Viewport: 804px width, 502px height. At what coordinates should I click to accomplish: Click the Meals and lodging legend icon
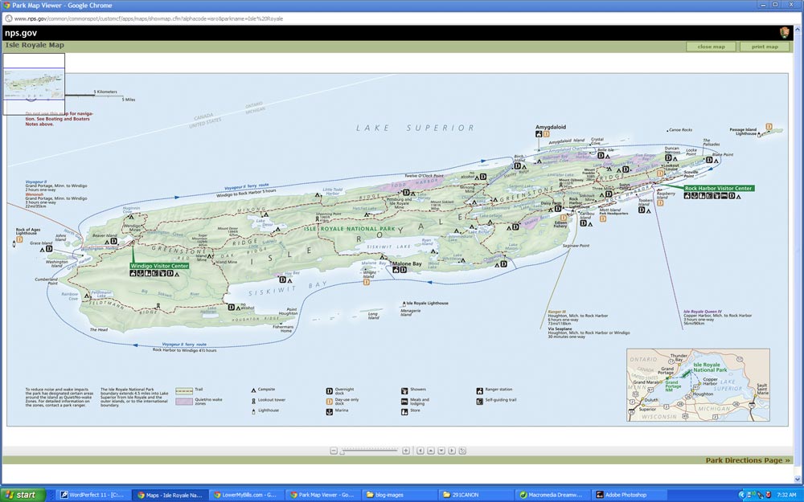point(404,401)
